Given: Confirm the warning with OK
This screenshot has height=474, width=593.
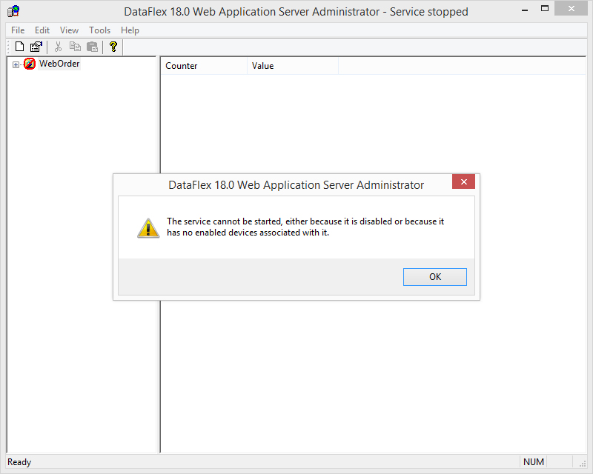Looking at the screenshot, I should 435,277.
